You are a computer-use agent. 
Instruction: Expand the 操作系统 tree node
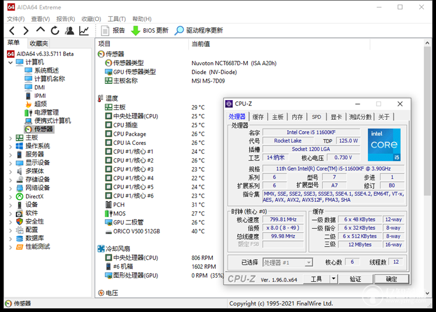coord(10,146)
